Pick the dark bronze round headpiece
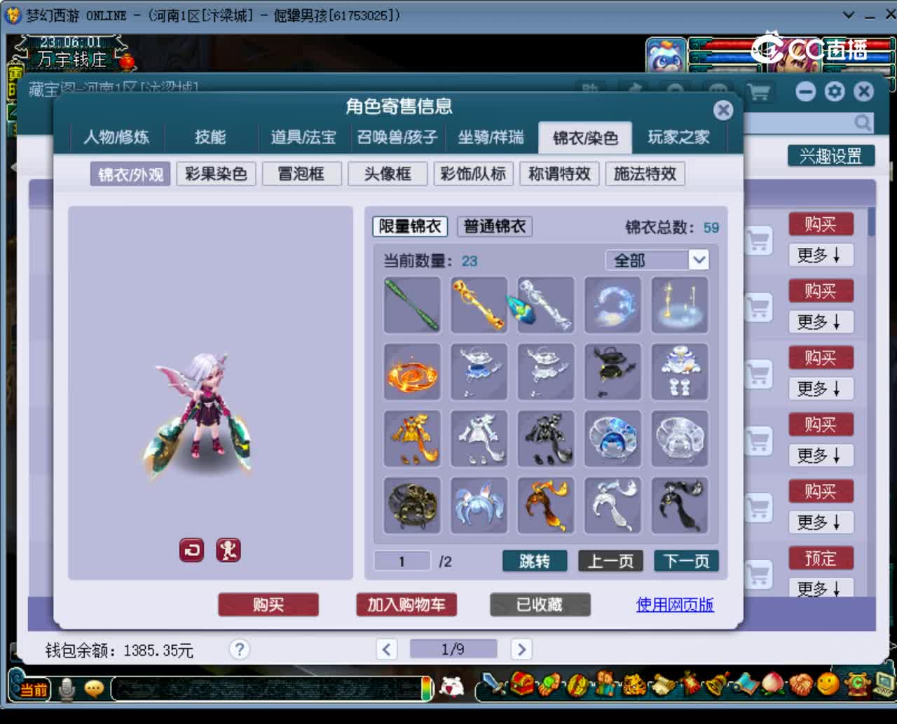 412,506
